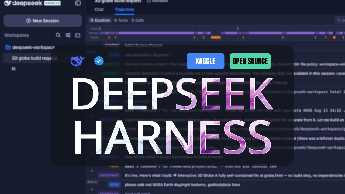Select the Turns view

pos(121,20)
